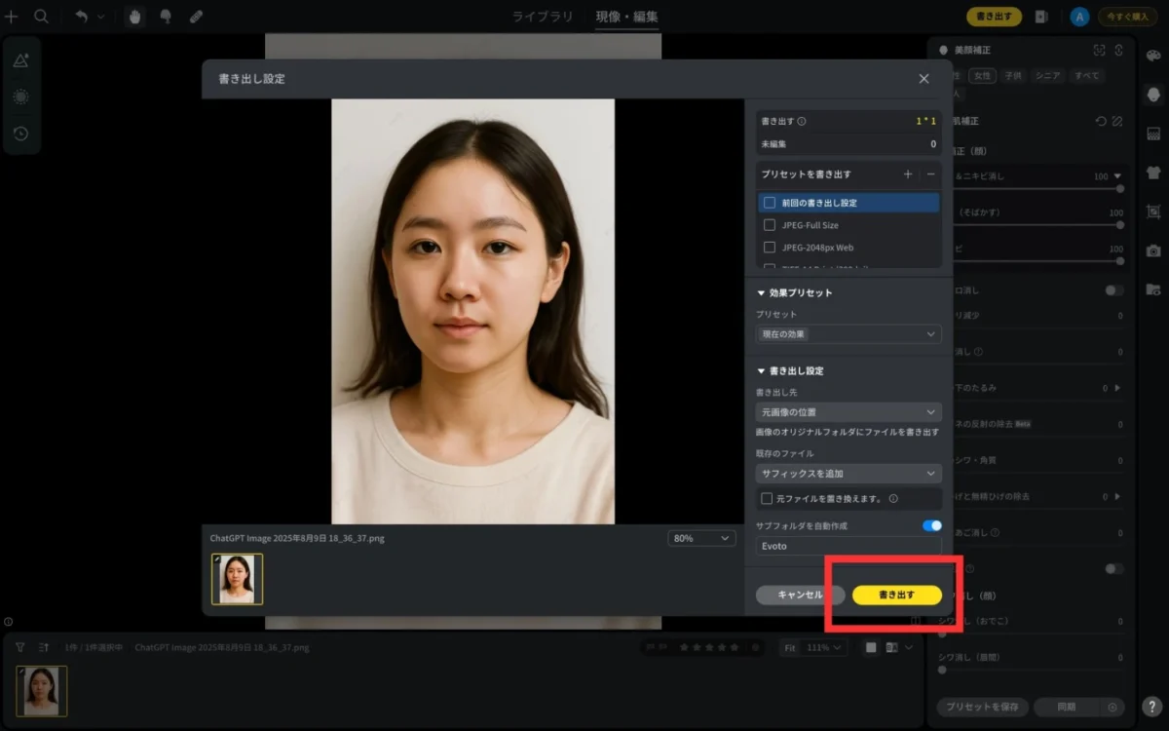Viewport: 1169px width, 731px height.
Task: Check the 前回の書き出し設定 checkbox
Action: point(770,203)
